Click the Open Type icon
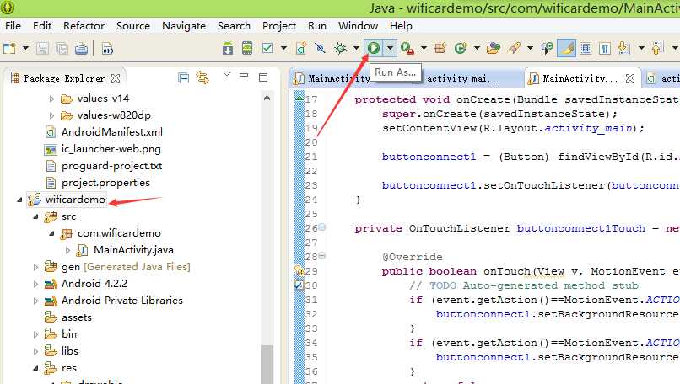Image resolution: width=680 pixels, height=384 pixels. pos(494,48)
